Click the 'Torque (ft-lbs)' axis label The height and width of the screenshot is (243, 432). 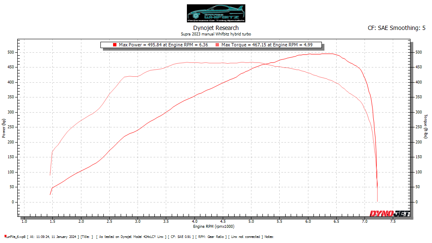(x=426, y=127)
